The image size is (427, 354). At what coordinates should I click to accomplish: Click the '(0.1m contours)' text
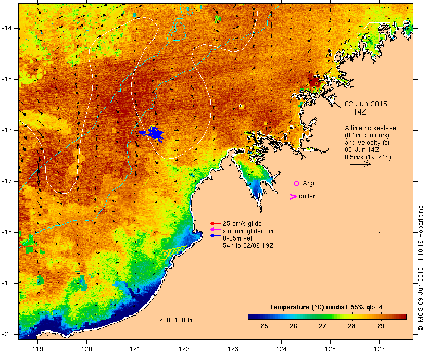[x=367, y=135]
